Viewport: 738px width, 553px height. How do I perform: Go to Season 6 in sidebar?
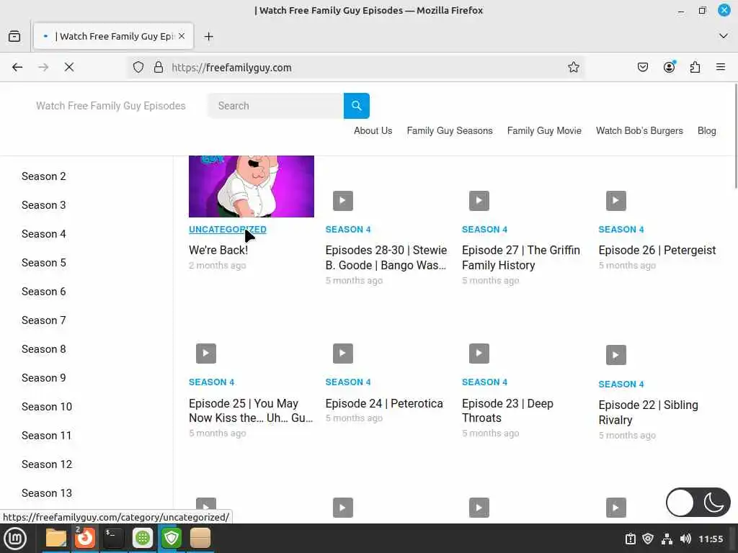click(x=44, y=292)
